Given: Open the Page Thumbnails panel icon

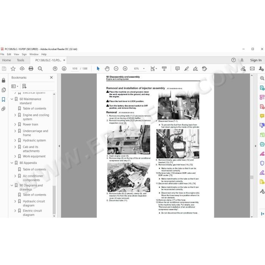Looking at the screenshot, I should click(x=3, y=90).
